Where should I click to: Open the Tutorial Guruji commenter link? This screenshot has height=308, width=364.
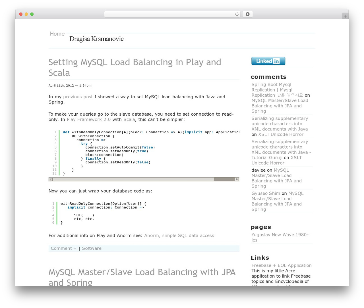pyautogui.click(x=281, y=149)
